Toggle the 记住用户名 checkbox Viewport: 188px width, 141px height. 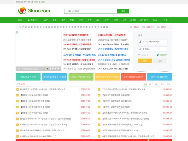click(x=139, y=55)
